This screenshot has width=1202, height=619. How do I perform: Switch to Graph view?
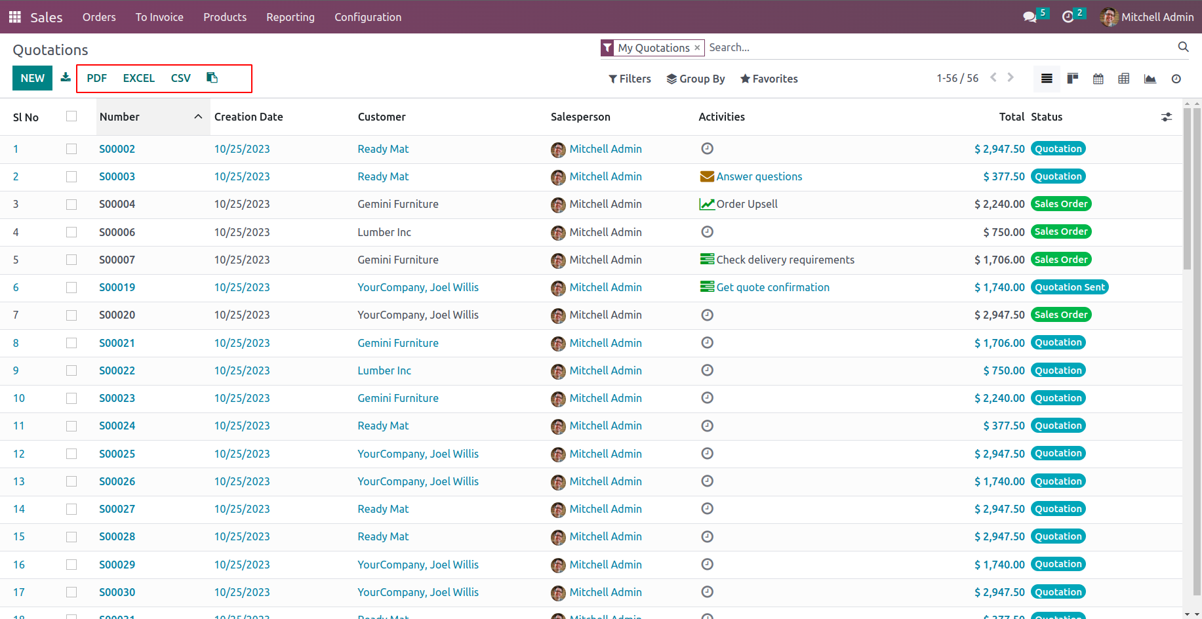click(1150, 79)
